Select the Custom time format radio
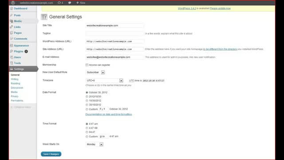284x160 pixels. coord(87,136)
